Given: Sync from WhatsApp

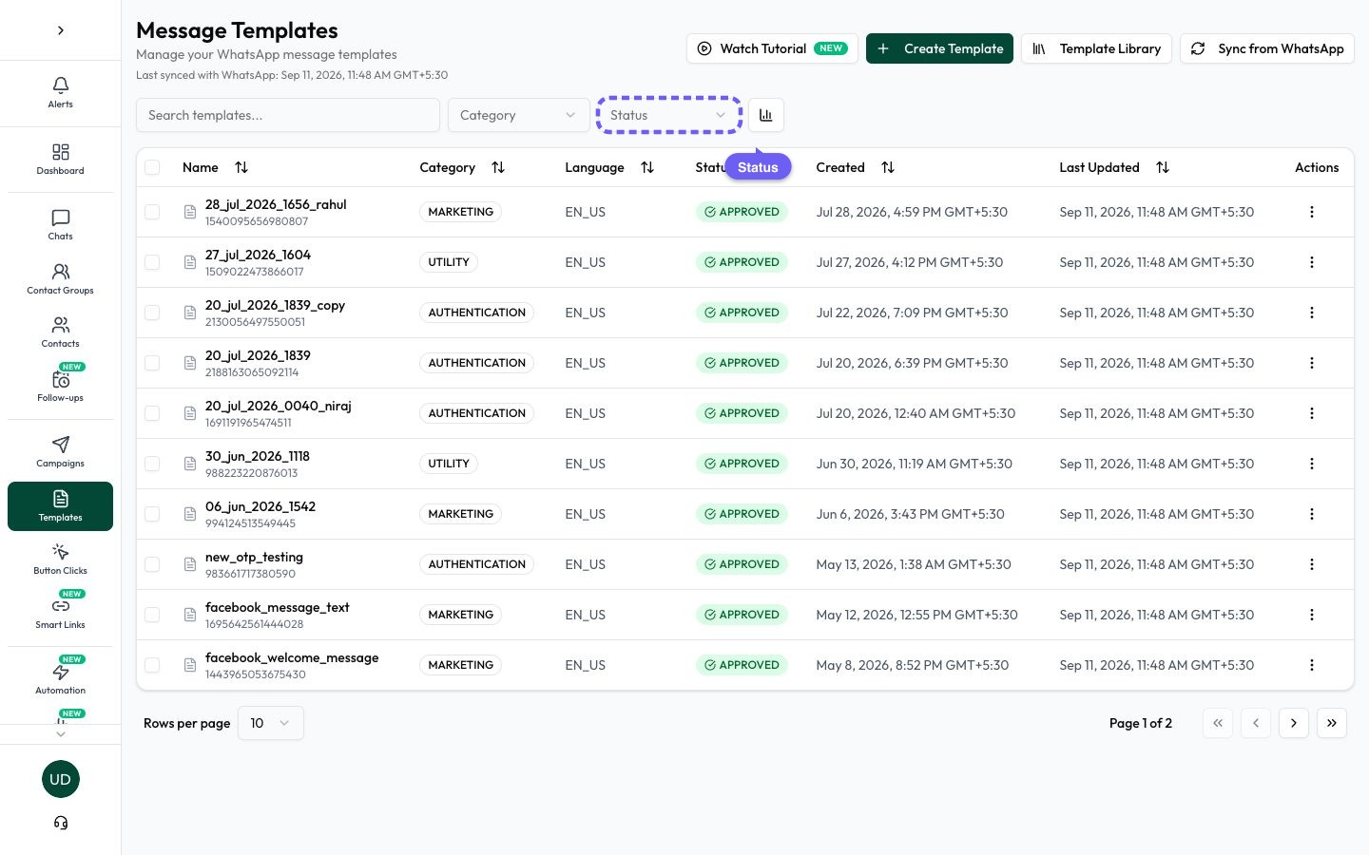Looking at the screenshot, I should (1267, 48).
